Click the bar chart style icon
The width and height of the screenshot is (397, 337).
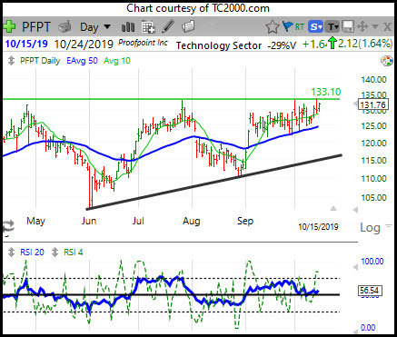point(128,27)
